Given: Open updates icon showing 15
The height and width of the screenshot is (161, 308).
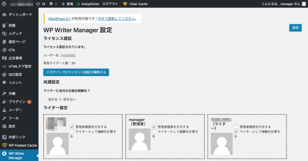Looking at the screenshot, I should [38, 4].
